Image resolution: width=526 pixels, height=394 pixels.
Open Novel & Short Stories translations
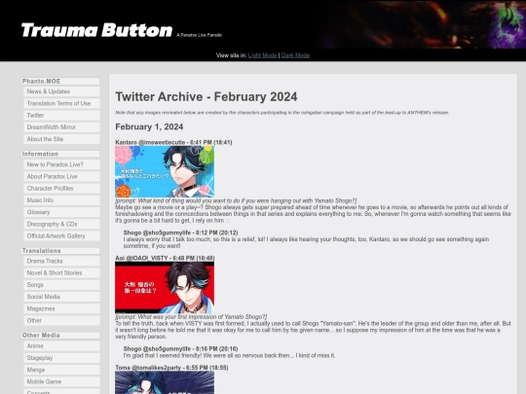click(x=61, y=273)
